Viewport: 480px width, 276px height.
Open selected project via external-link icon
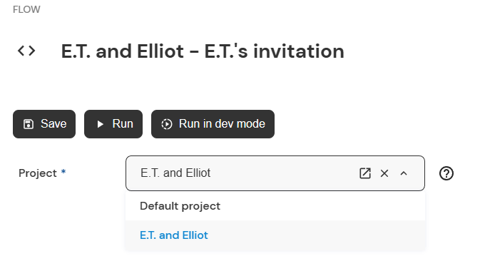(365, 173)
